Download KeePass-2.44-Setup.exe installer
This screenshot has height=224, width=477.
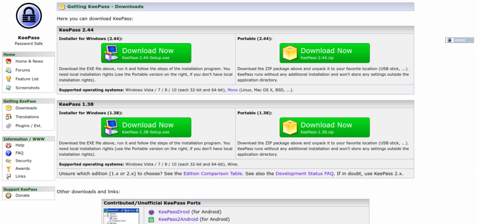tap(146, 53)
